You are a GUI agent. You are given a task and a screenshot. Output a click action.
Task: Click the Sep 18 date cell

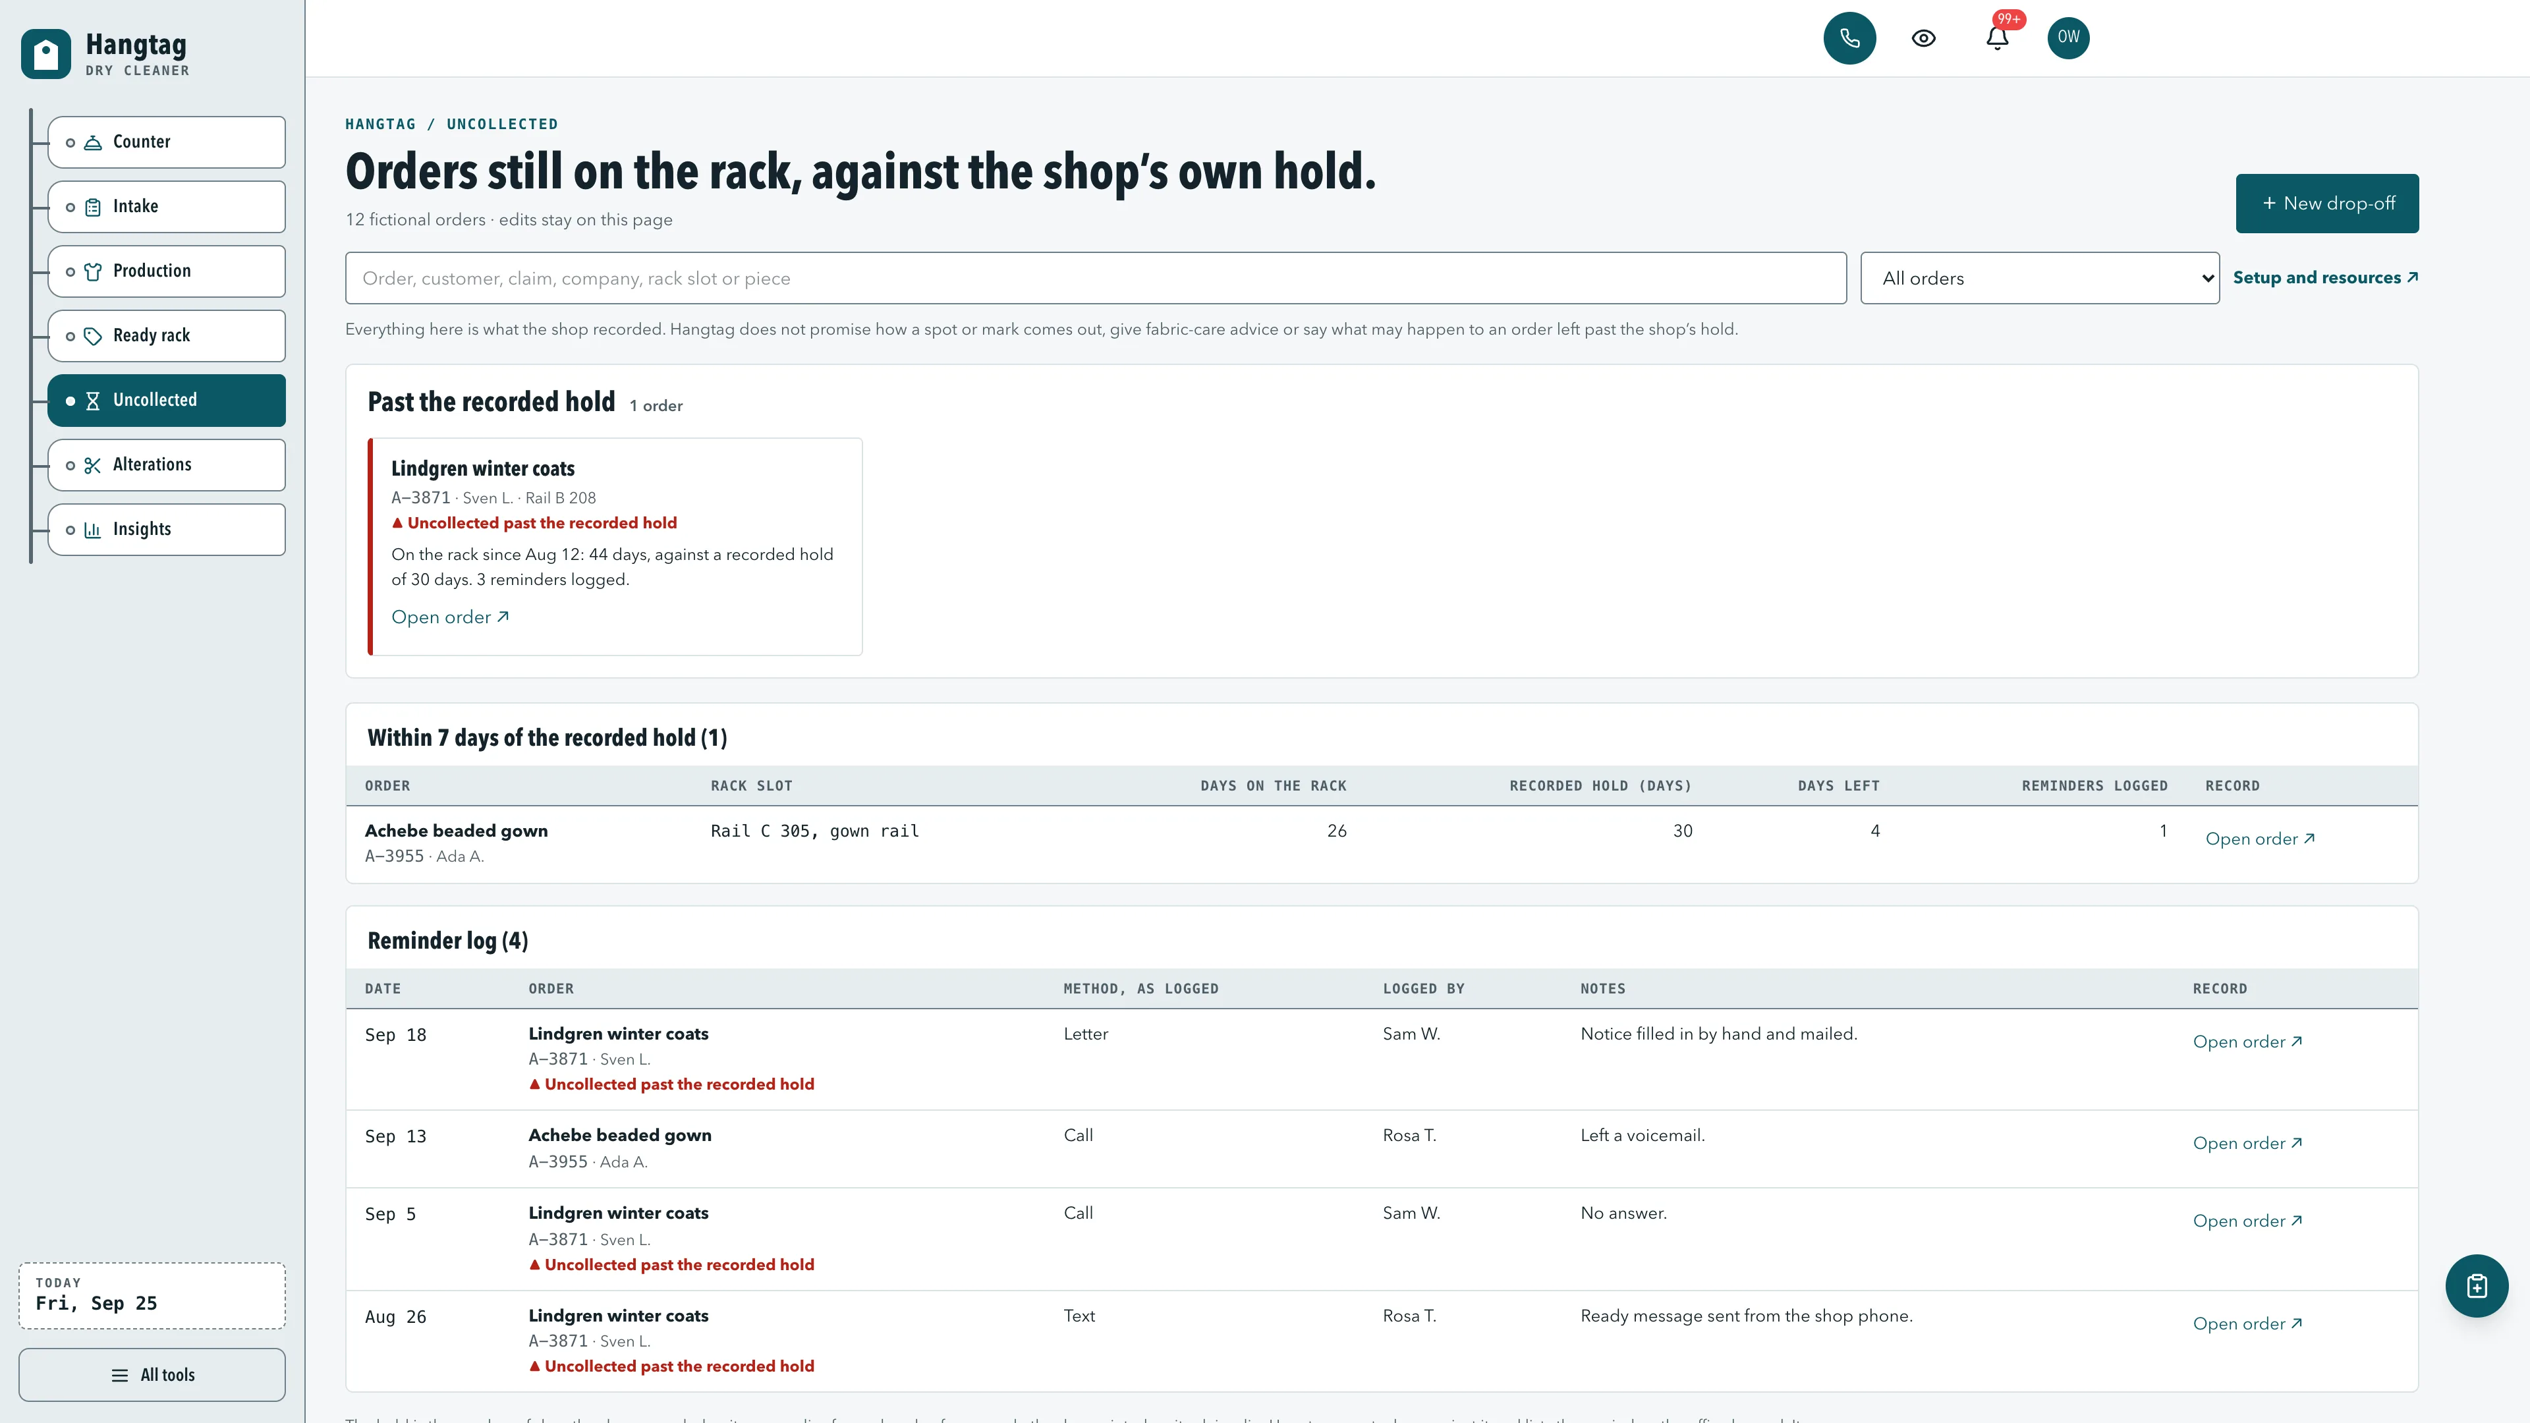(395, 1035)
